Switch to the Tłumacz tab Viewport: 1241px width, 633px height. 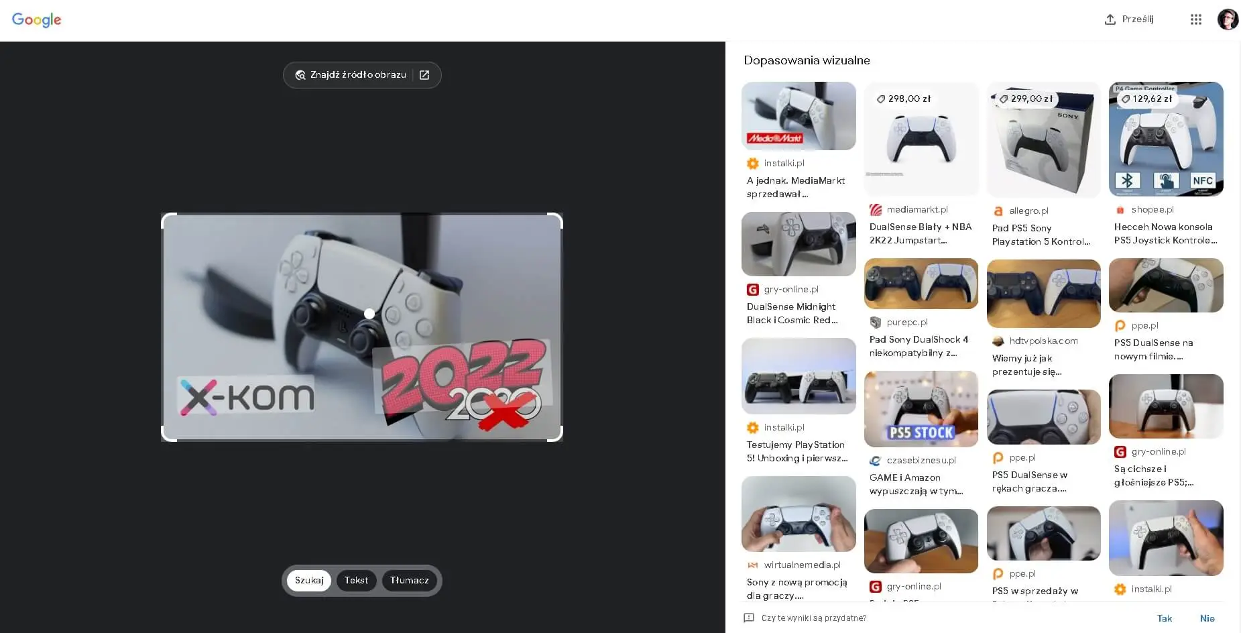(409, 580)
